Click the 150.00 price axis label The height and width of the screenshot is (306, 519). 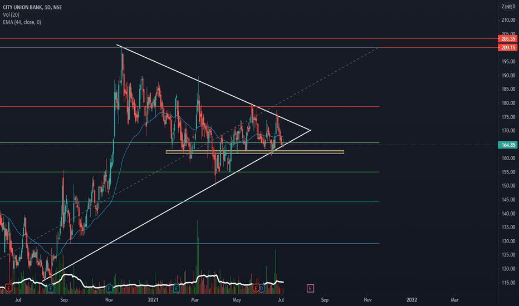click(508, 186)
